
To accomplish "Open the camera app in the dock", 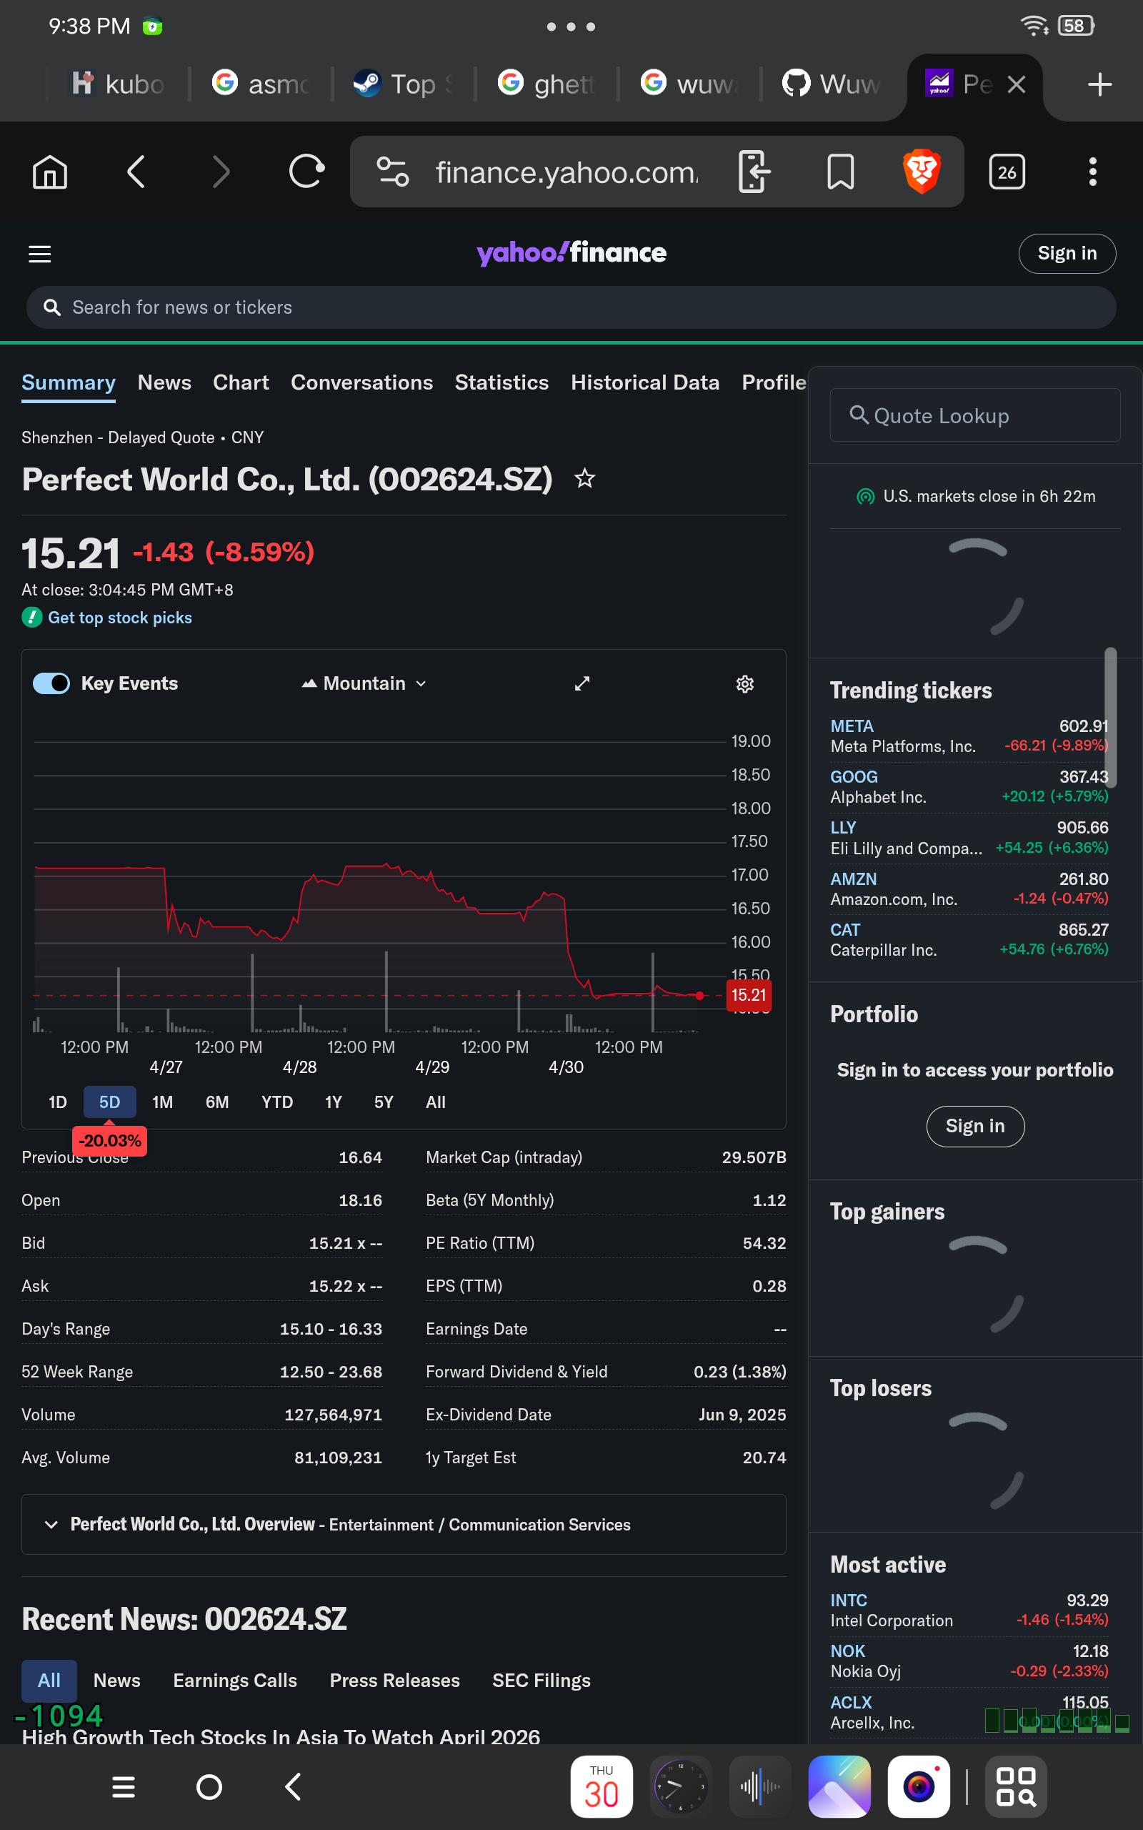I will tap(919, 1786).
